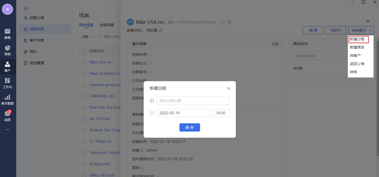Click the user avatar icon A
379x177 pixels.
(x=7, y=9)
